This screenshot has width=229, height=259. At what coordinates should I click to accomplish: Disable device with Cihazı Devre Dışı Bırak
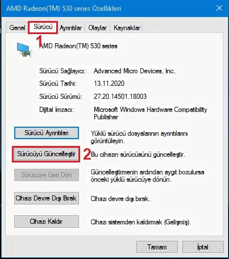(46, 198)
